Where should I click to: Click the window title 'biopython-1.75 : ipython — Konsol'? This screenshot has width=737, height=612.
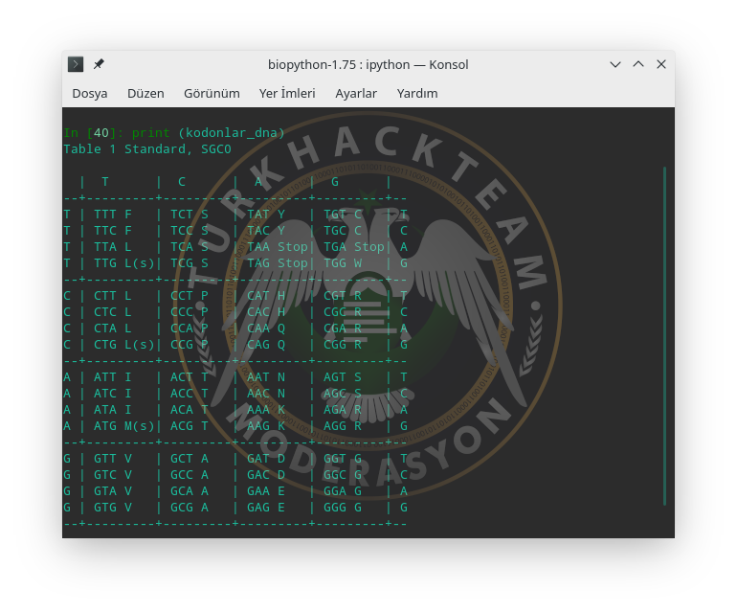point(368,64)
